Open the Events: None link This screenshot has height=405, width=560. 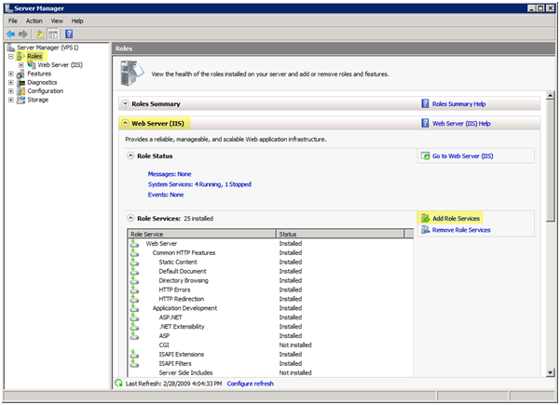[166, 195]
